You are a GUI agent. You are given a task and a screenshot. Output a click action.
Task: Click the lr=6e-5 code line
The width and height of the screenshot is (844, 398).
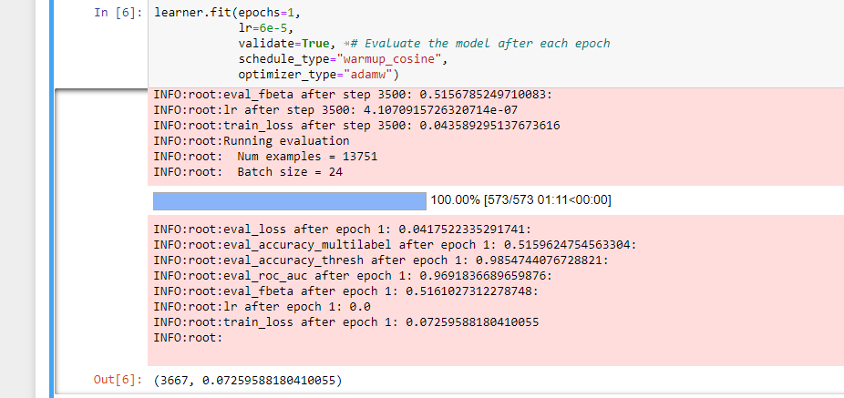[266, 28]
